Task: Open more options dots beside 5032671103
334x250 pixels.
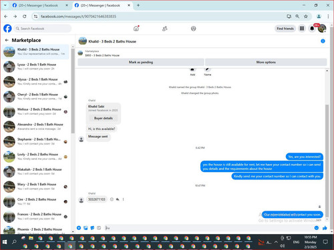Action: [x=123, y=199]
